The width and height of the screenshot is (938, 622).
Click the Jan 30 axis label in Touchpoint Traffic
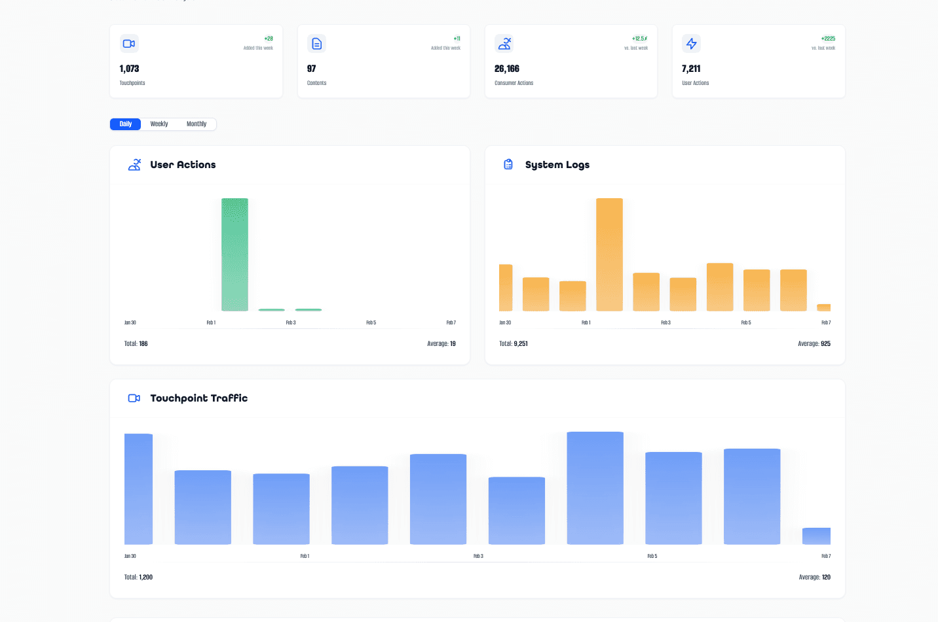point(130,556)
